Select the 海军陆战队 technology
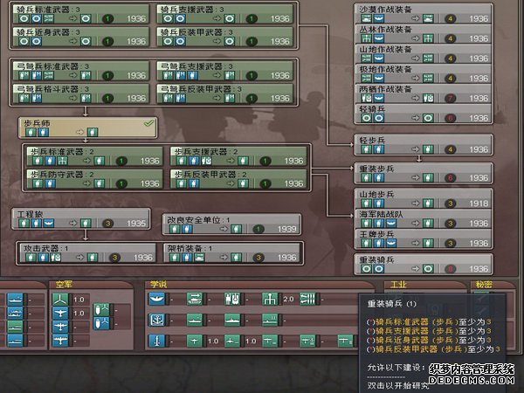 (423, 219)
